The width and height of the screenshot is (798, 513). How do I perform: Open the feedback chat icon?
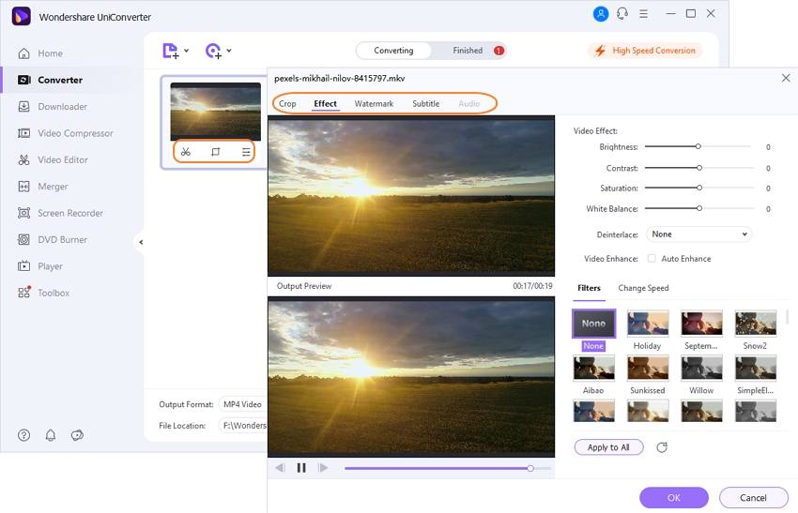coord(77,435)
